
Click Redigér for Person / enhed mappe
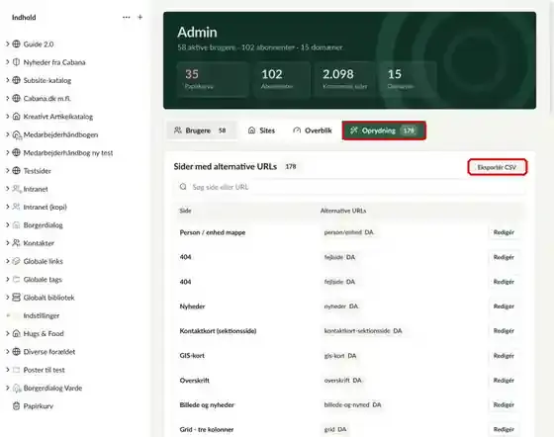tap(504, 232)
